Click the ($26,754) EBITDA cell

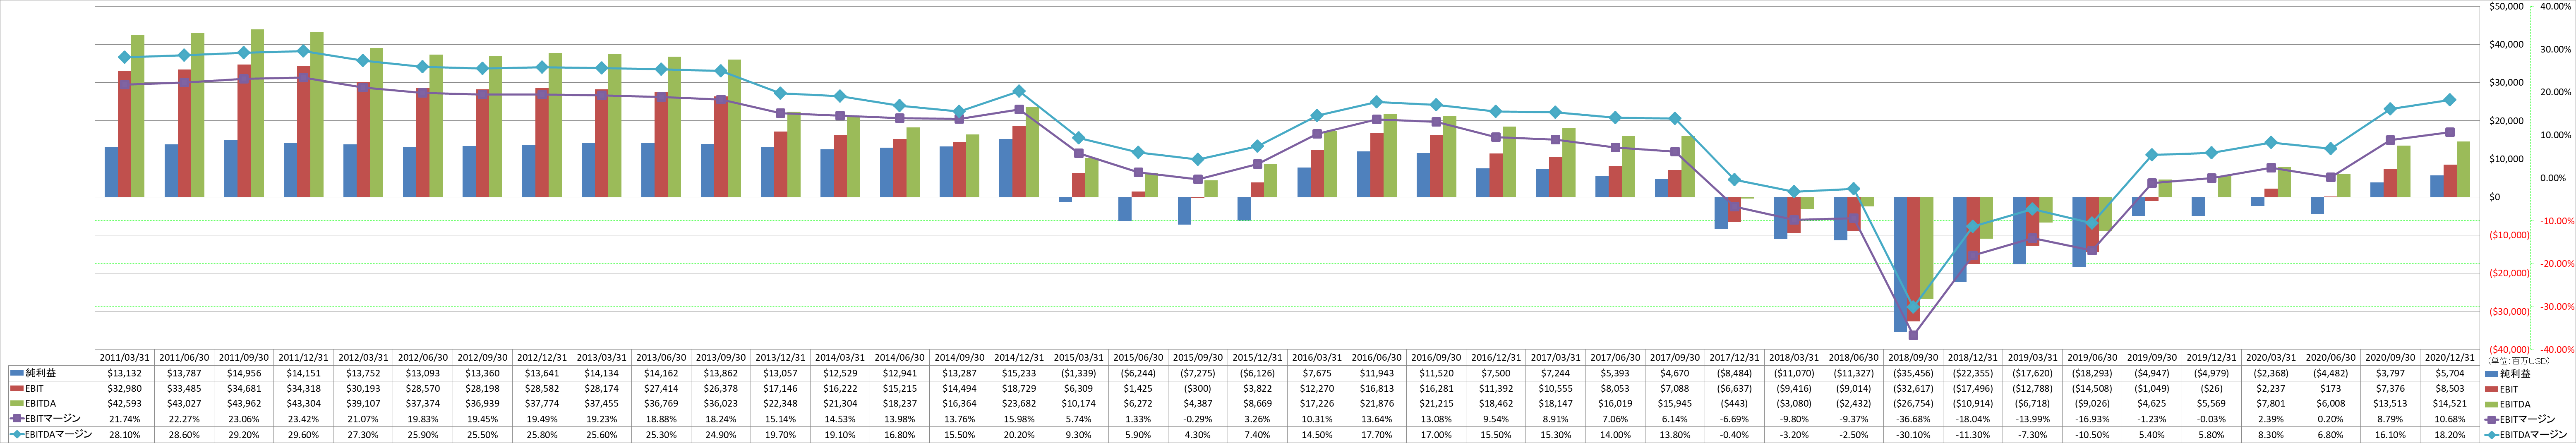click(1913, 403)
